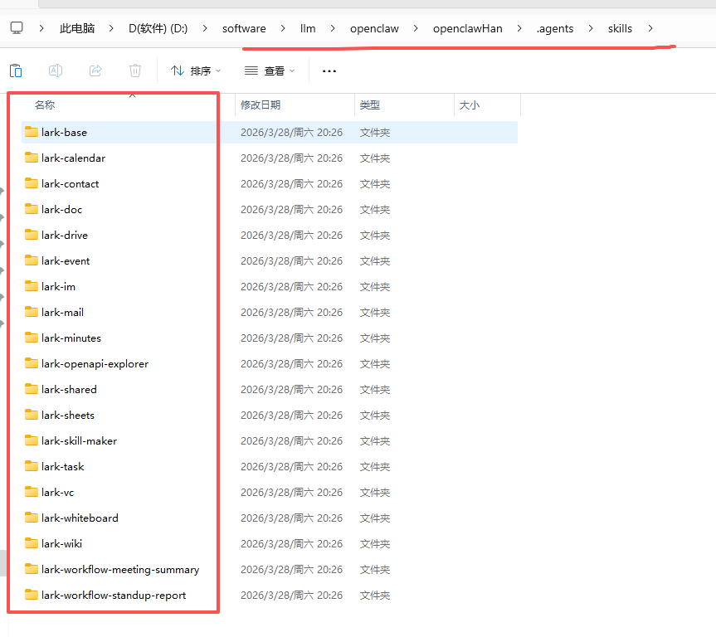The image size is (716, 637).
Task: Click the delete trash can icon
Action: 135,71
